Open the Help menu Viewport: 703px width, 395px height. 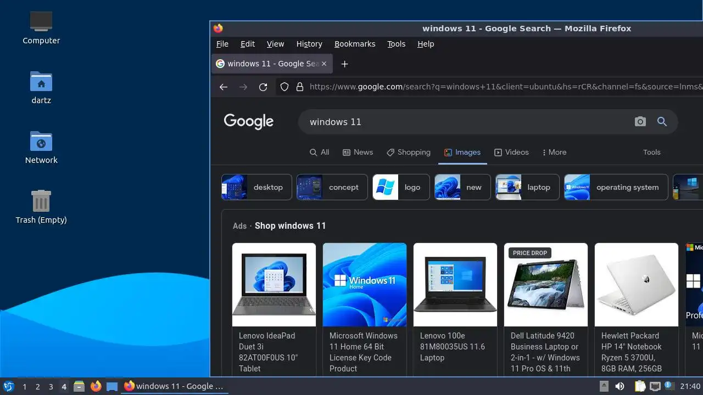click(426, 44)
